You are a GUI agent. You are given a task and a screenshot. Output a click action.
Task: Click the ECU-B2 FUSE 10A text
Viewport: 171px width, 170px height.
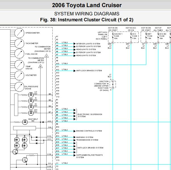[163, 36]
